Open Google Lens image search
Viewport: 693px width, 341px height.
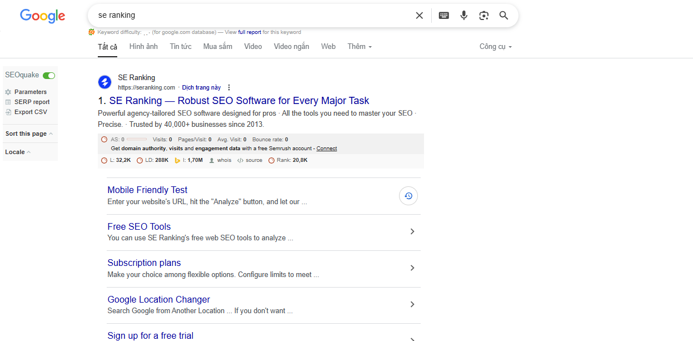[x=483, y=16]
